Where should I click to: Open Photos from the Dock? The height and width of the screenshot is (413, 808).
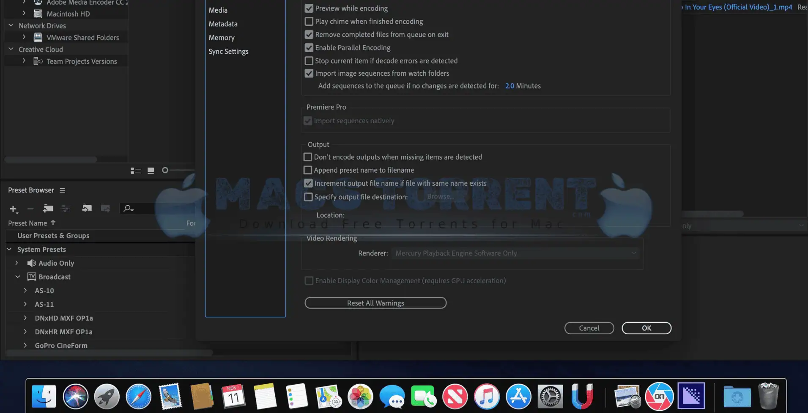(360, 396)
